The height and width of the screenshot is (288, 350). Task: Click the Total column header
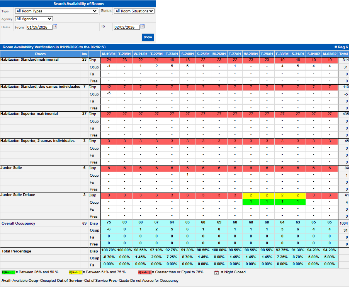pyautogui.click(x=343, y=54)
